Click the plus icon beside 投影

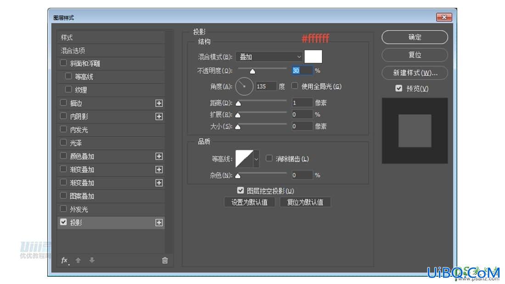159,223
